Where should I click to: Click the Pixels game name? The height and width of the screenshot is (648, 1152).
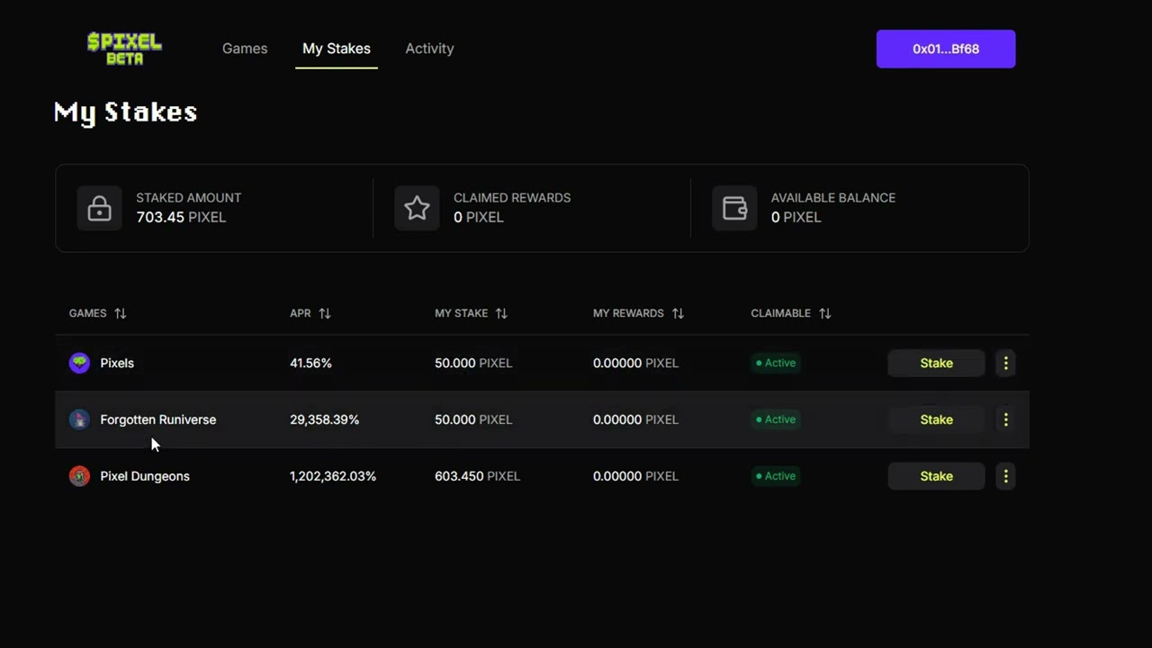click(117, 363)
